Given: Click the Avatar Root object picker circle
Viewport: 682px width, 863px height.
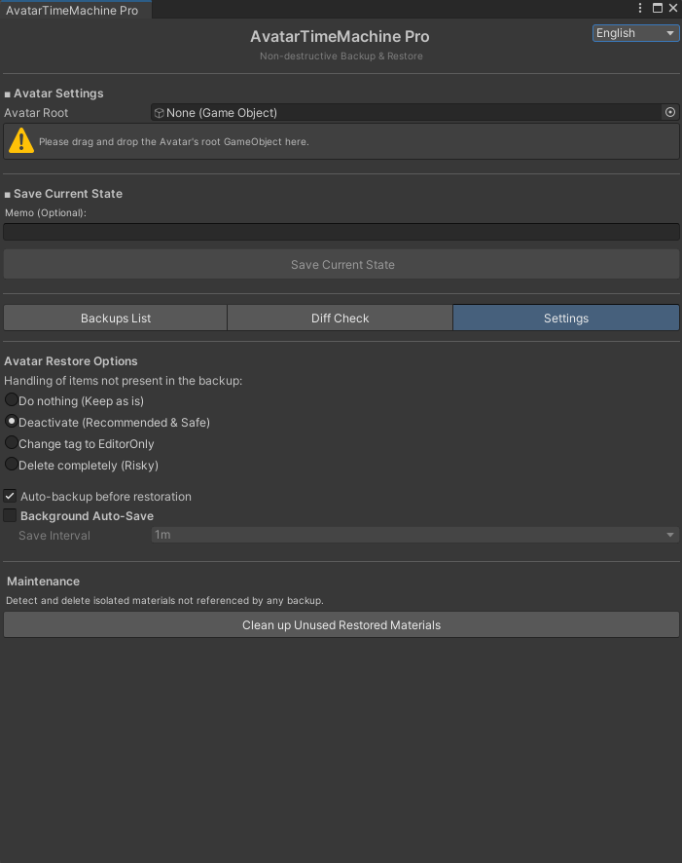Looking at the screenshot, I should pos(670,112).
